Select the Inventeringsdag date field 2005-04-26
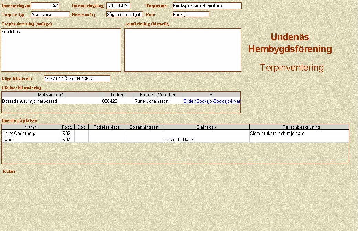 (118, 6)
